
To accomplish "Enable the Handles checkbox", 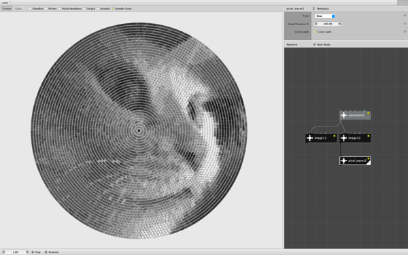I will (x=30, y=9).
